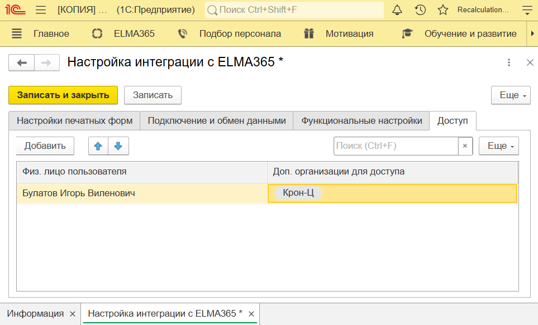Move row up with blue arrow
This screenshot has width=538, height=325.
point(98,146)
